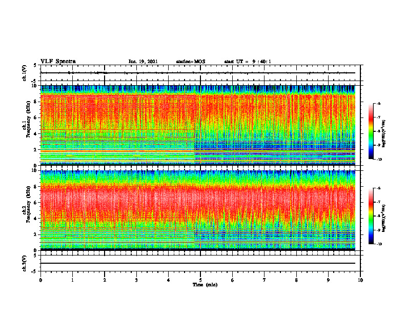Click time axis tick label "6"
The width and height of the screenshot is (406, 314).
pyautogui.click(x=233, y=280)
